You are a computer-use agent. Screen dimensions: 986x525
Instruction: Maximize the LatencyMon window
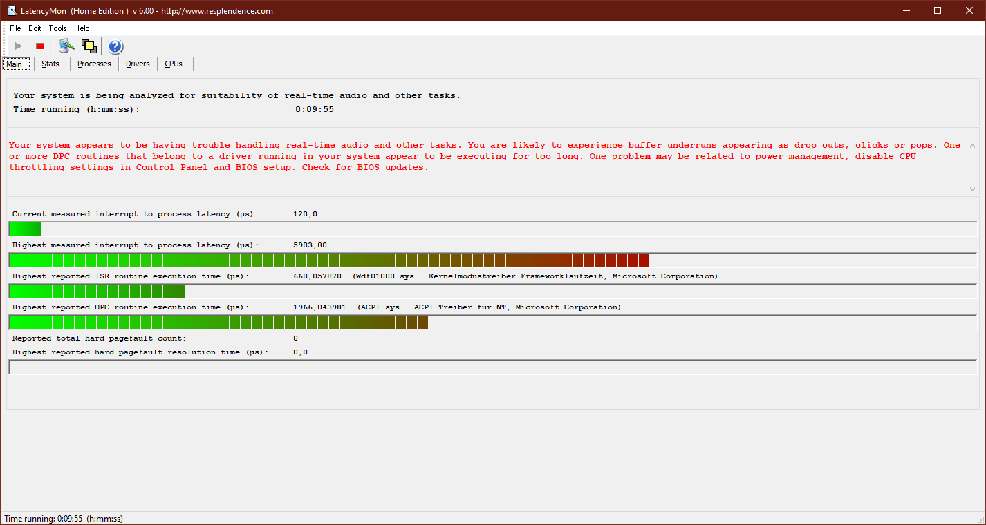click(938, 10)
